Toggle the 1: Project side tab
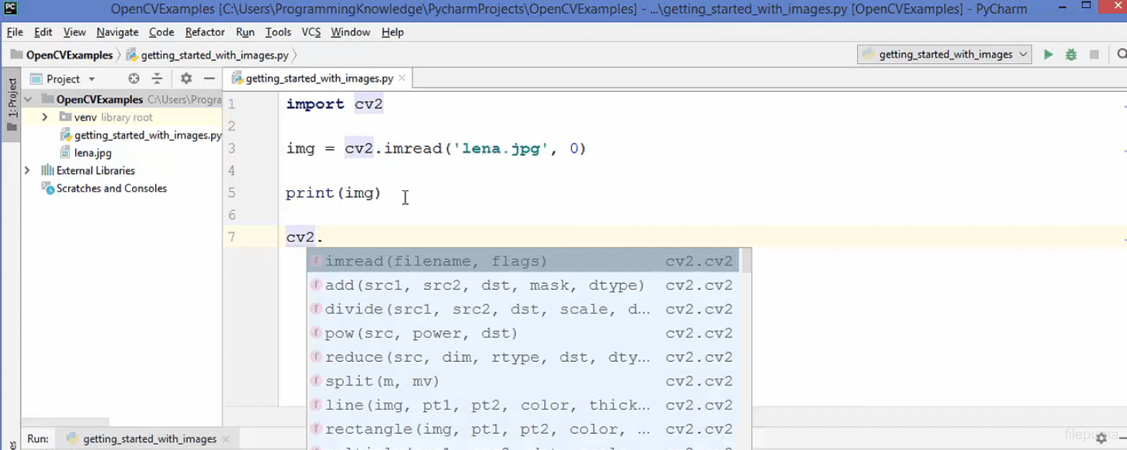Viewport: 1127px width, 450px height. click(11, 98)
